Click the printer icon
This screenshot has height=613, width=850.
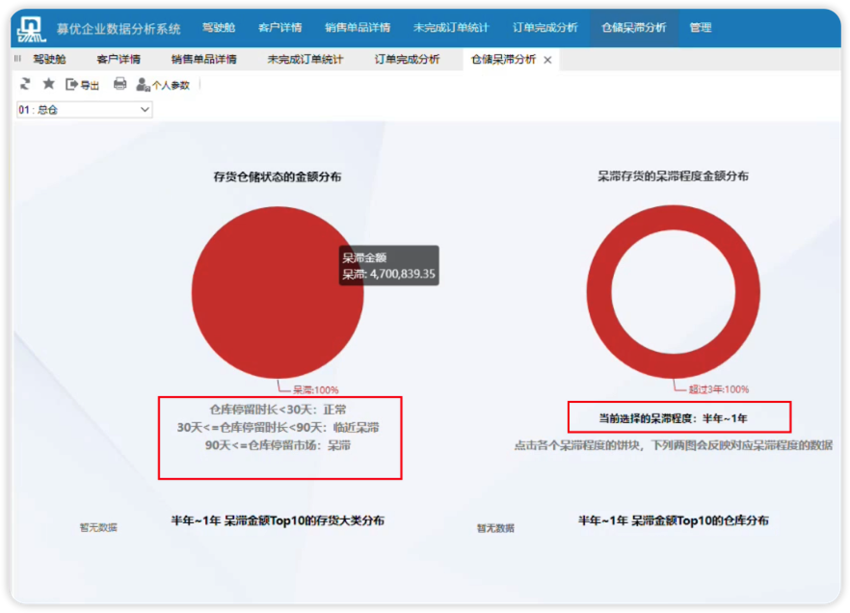(x=120, y=84)
